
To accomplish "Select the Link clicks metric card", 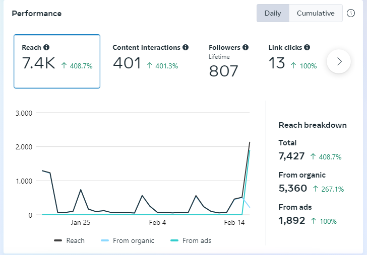I will pyautogui.click(x=292, y=61).
